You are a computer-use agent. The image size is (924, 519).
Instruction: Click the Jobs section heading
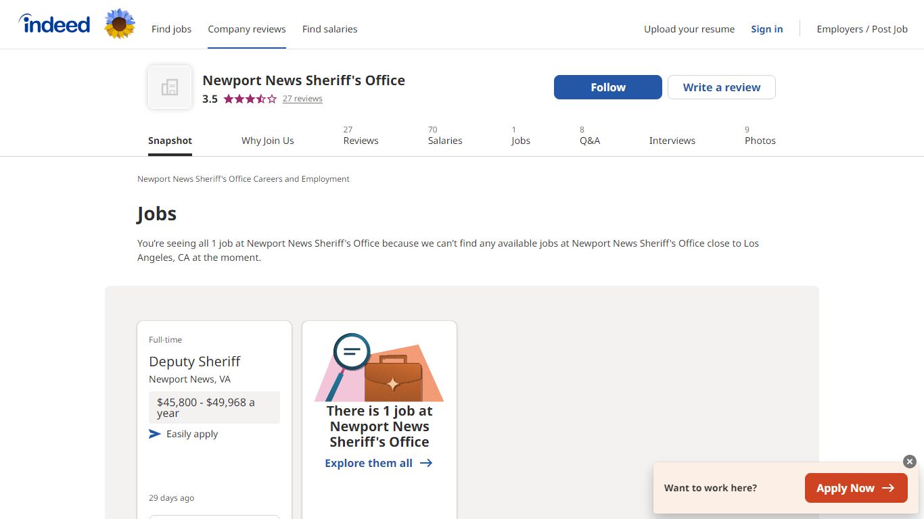point(157,214)
